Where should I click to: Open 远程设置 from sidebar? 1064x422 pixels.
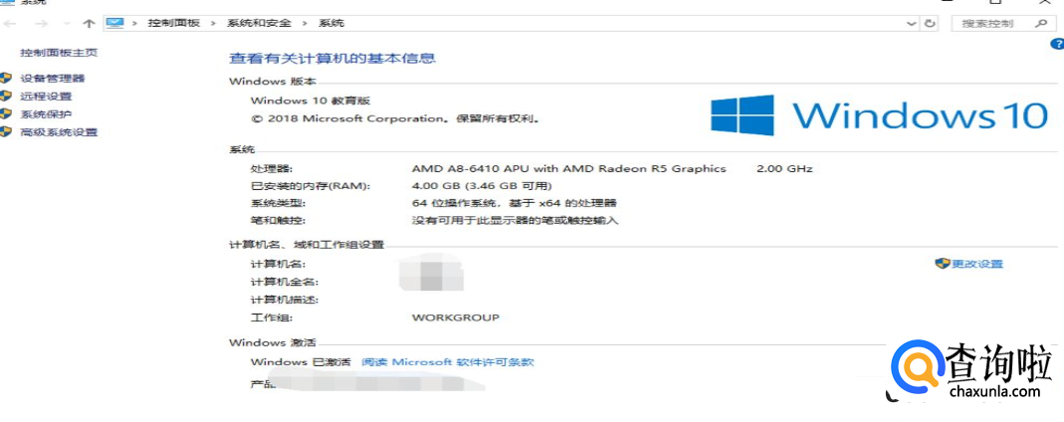[x=46, y=97]
